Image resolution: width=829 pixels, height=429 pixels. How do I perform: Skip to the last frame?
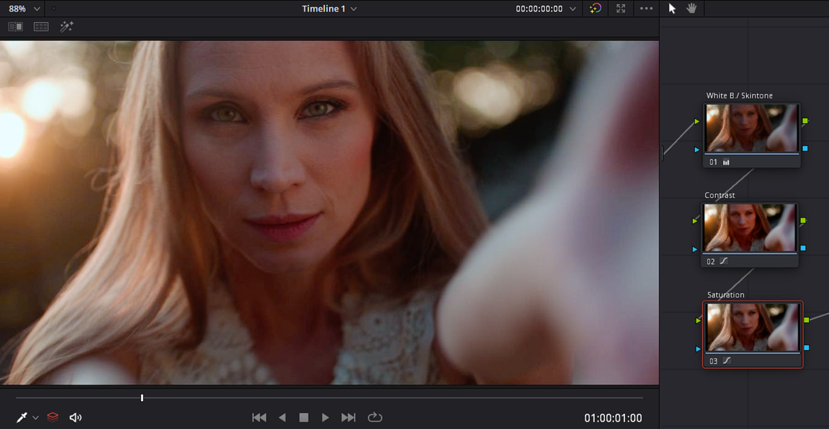coord(348,417)
